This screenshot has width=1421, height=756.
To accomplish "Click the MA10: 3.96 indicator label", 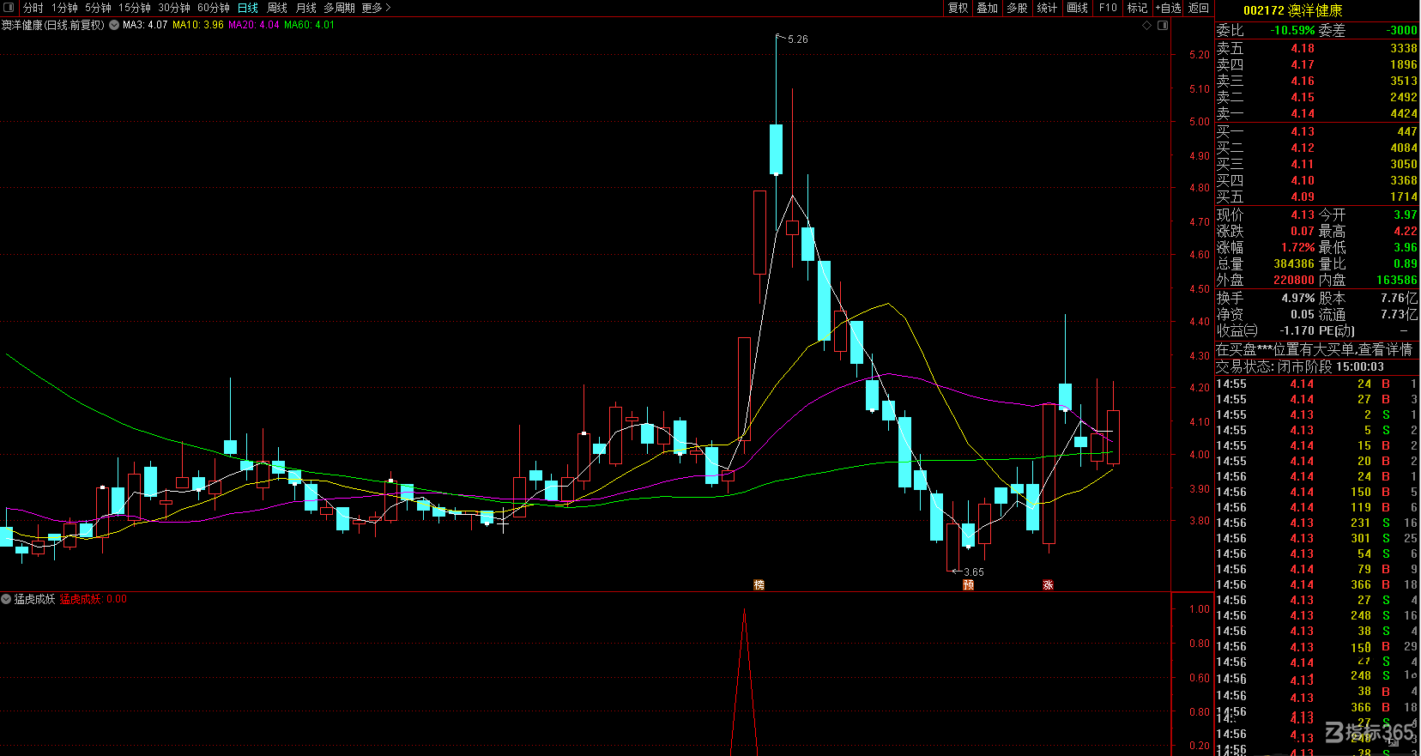I will point(198,25).
